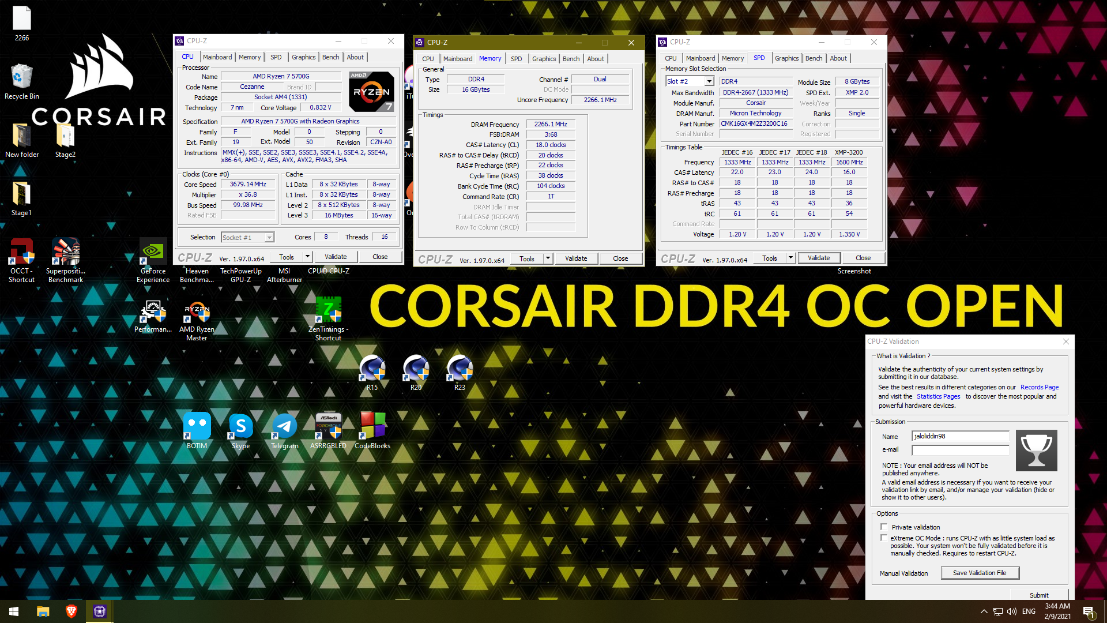Open CodeBlocks desktop icon
This screenshot has width=1107, height=623.
point(372,430)
